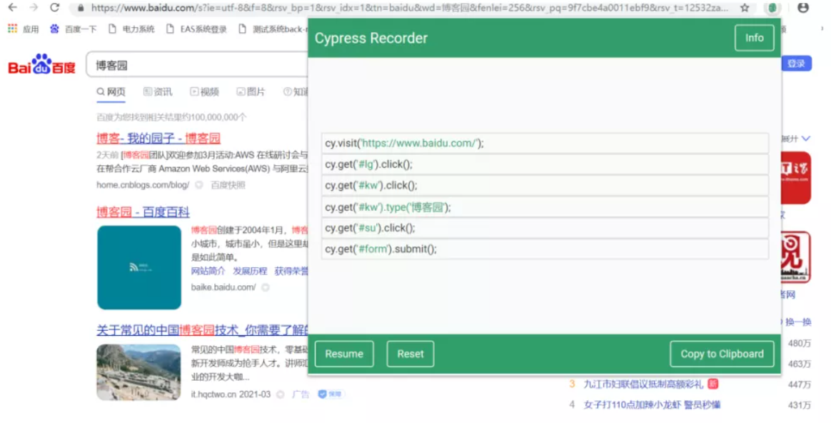The height and width of the screenshot is (423, 831).
Task: Open the 博客园 - 百度百科 result link
Action: coord(143,212)
